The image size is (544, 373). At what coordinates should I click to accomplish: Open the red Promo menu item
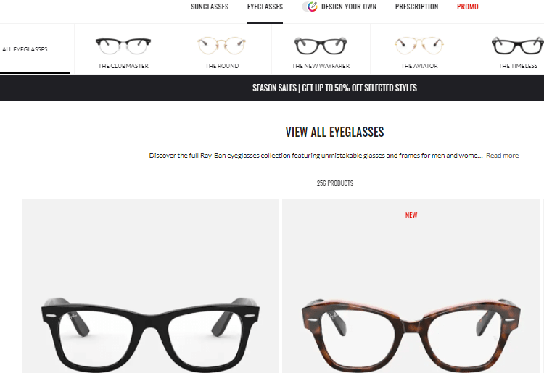pyautogui.click(x=468, y=7)
